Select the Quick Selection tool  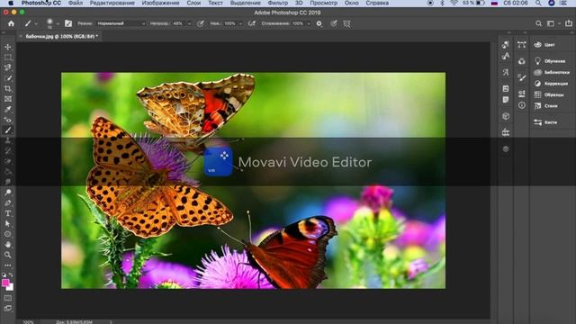[x=8, y=78]
